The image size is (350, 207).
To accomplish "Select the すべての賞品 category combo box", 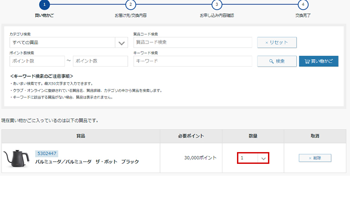I will [x=62, y=43].
